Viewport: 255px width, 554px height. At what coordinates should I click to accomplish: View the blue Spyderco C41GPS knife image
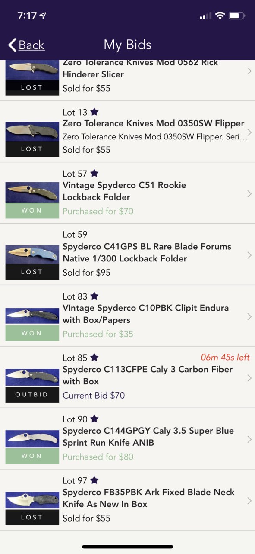click(32, 254)
